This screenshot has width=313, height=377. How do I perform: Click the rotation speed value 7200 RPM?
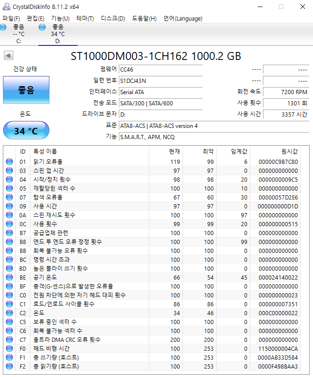(x=286, y=92)
